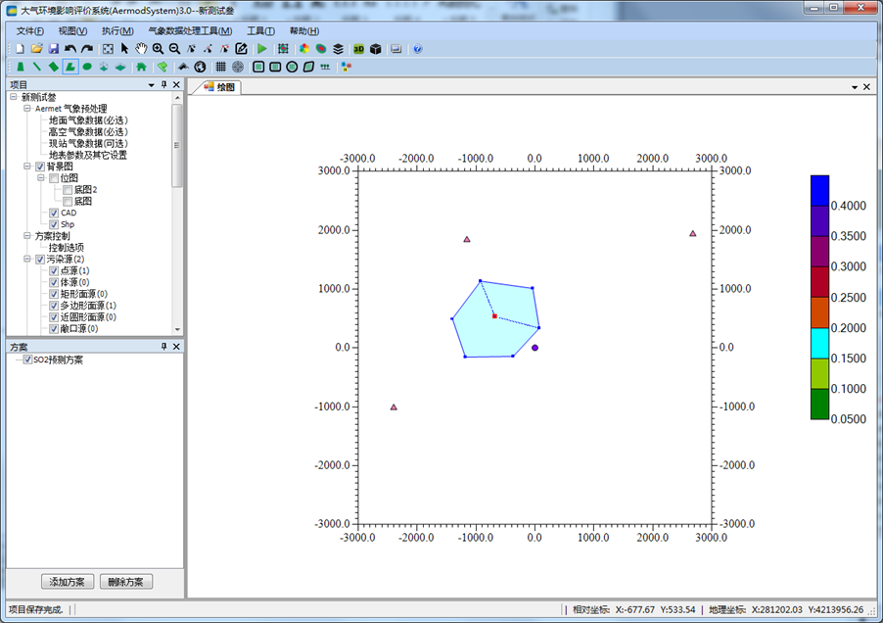Viewport: 883px width, 623px height.
Task: Collapse the 污染源(2) tree node
Action: [x=27, y=259]
